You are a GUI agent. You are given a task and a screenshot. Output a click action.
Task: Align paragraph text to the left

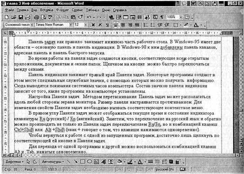[x=116, y=25]
